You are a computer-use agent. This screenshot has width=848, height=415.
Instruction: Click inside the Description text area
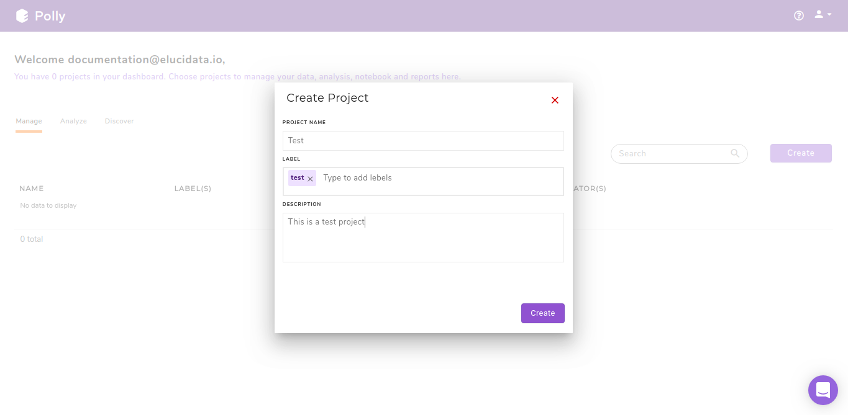pos(423,238)
